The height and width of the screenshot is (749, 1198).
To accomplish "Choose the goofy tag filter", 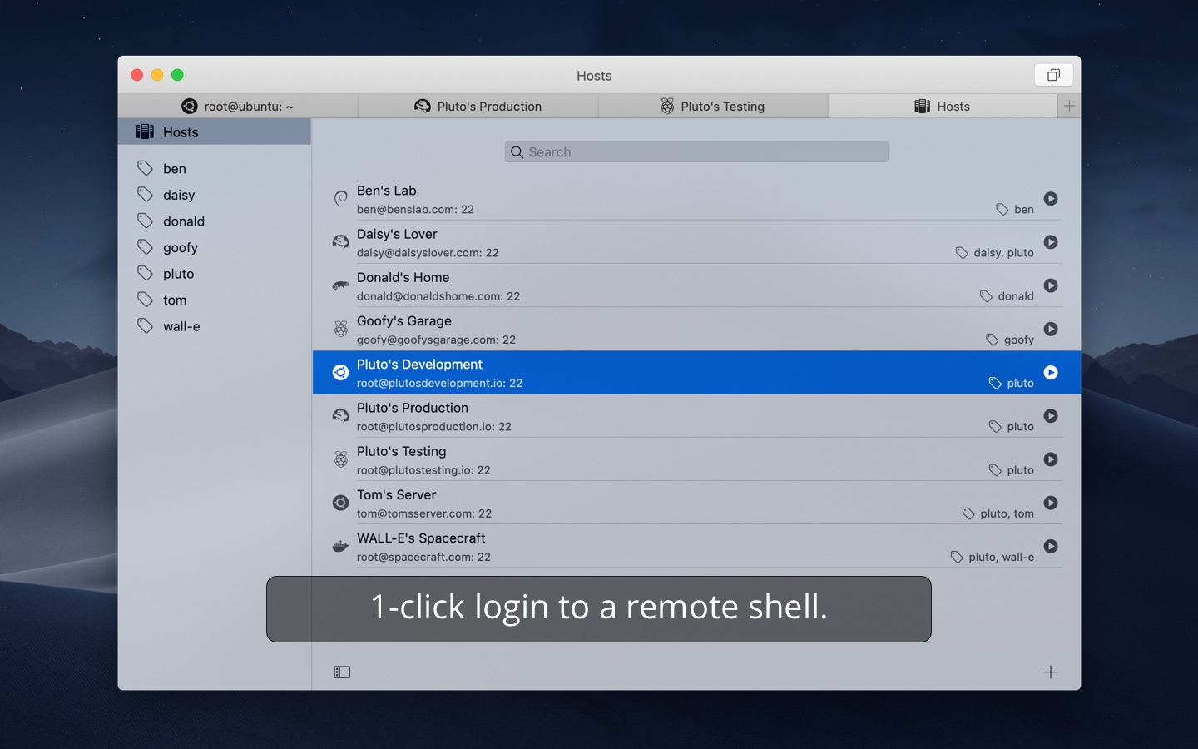I will pos(180,247).
